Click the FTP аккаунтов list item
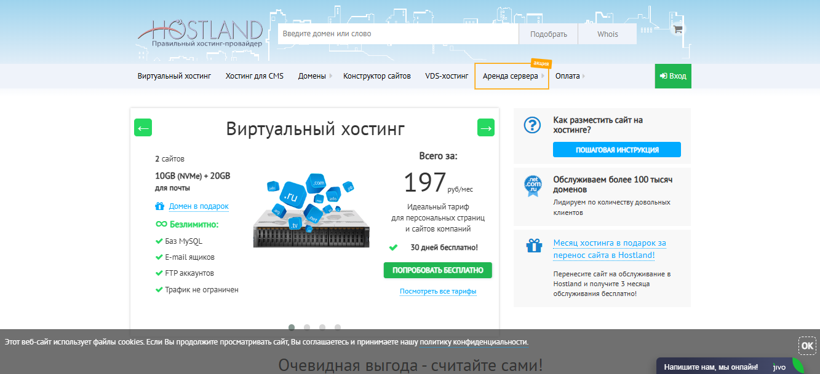 (189, 273)
